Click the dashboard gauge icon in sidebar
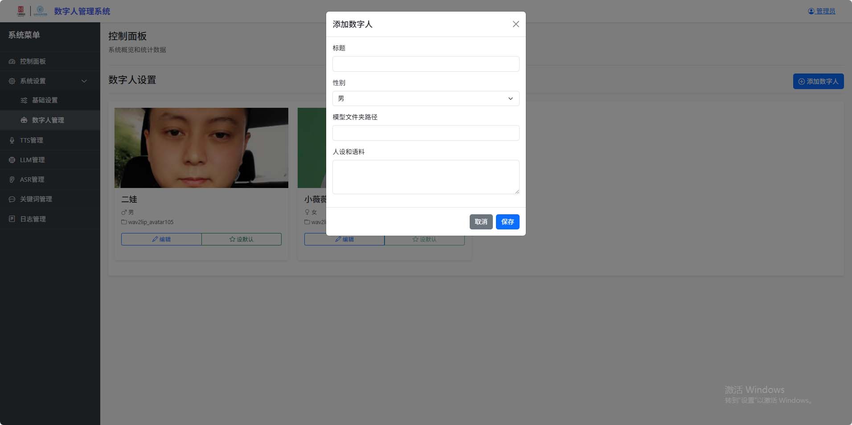852x425 pixels. coord(12,61)
